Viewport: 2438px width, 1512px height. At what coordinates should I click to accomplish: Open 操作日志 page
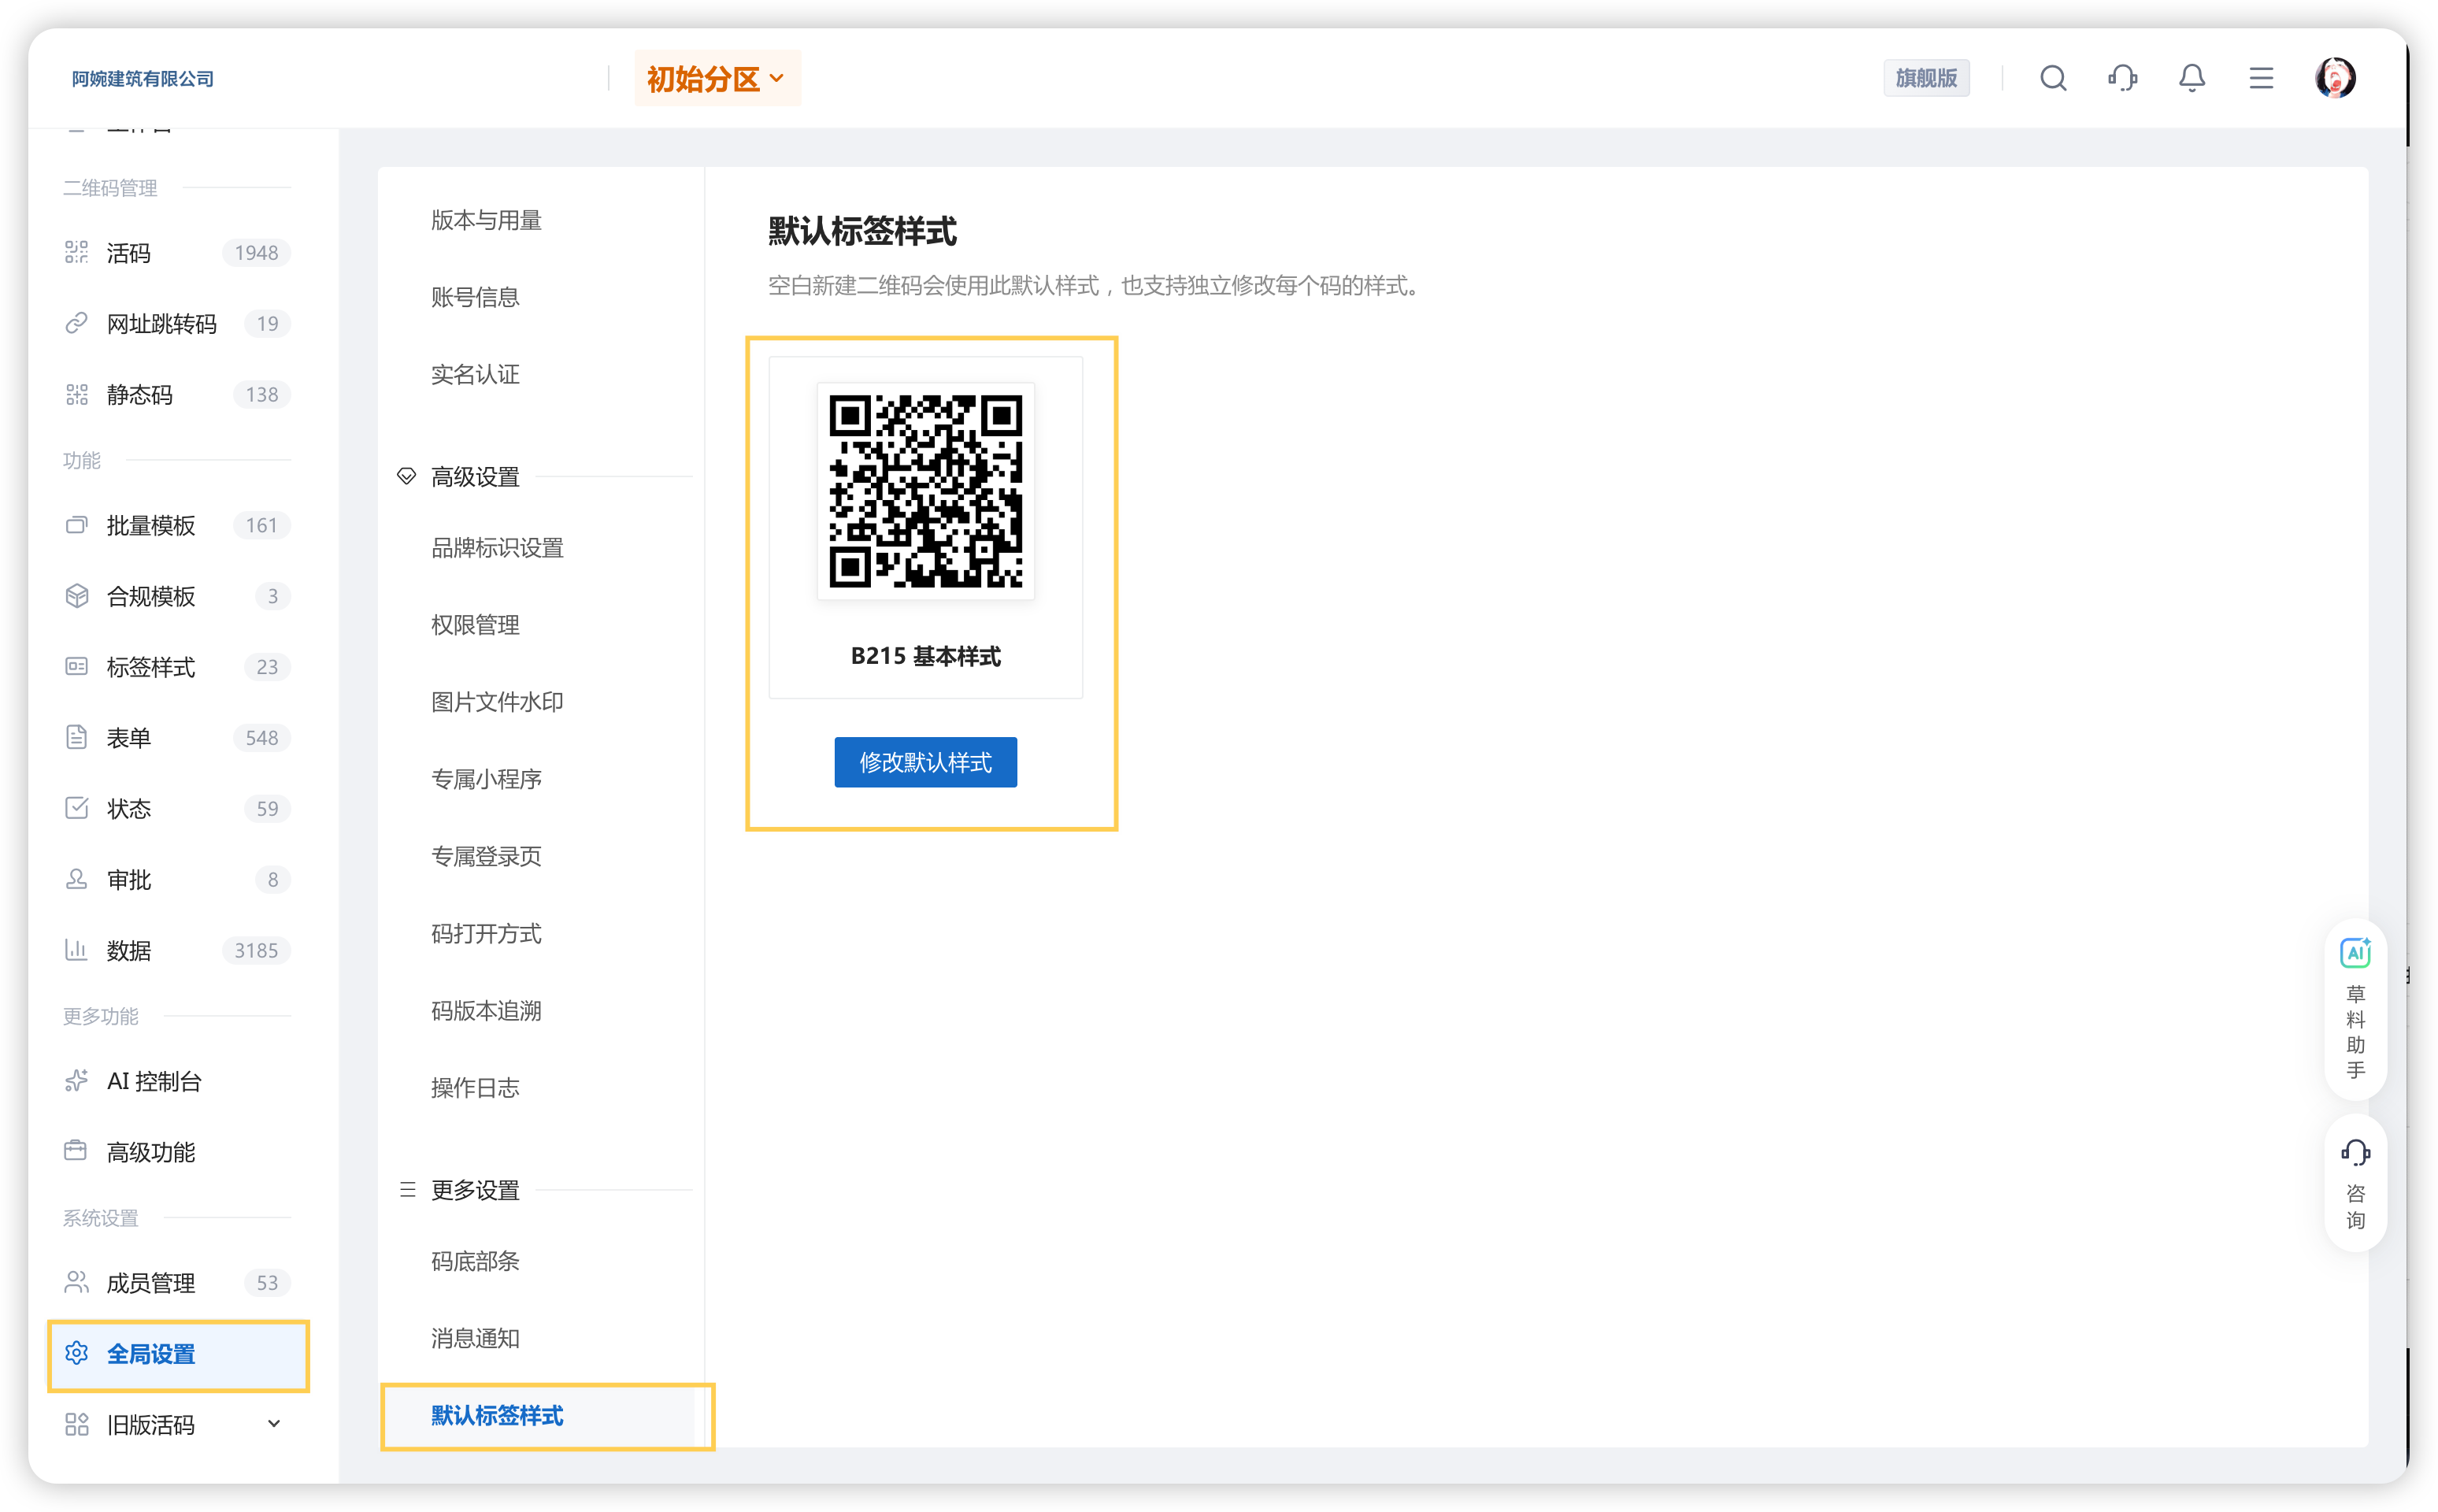click(475, 1088)
